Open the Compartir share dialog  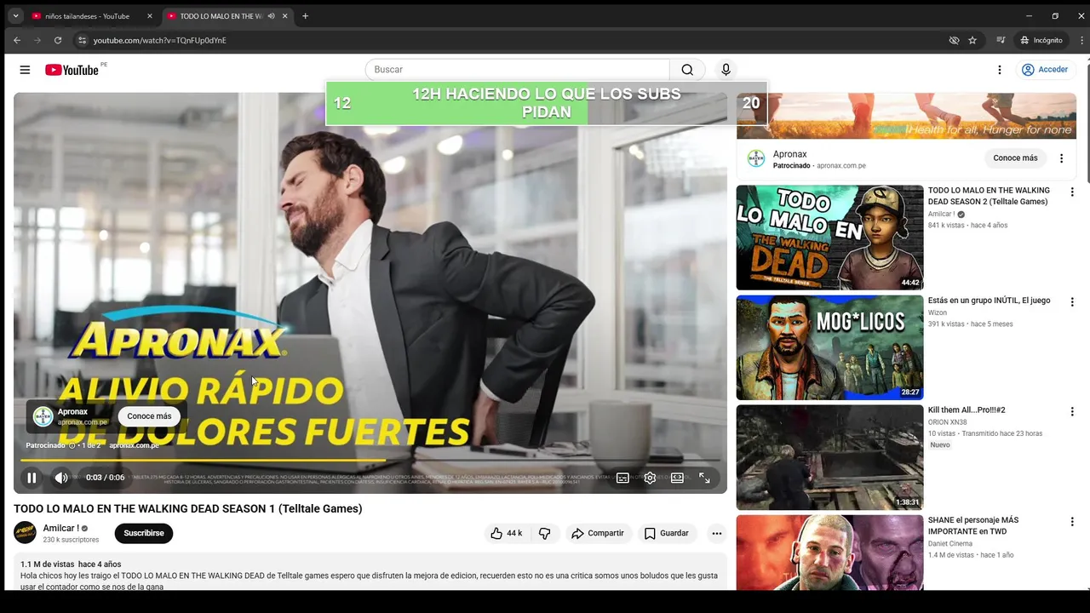598,533
